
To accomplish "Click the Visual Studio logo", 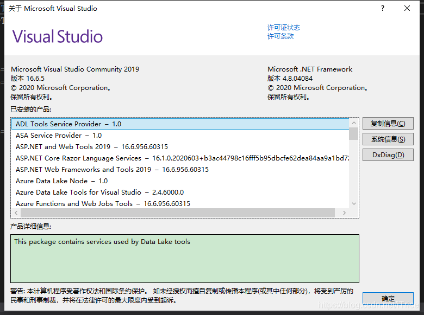I will (x=58, y=36).
